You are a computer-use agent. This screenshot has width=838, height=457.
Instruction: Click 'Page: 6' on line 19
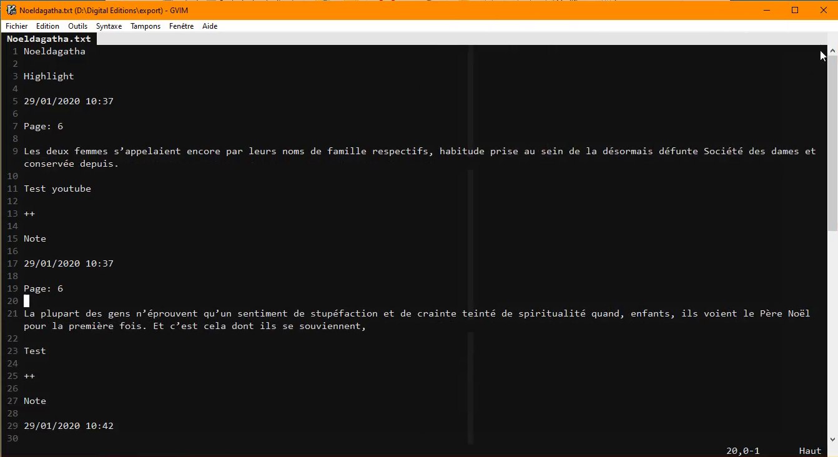coord(43,288)
